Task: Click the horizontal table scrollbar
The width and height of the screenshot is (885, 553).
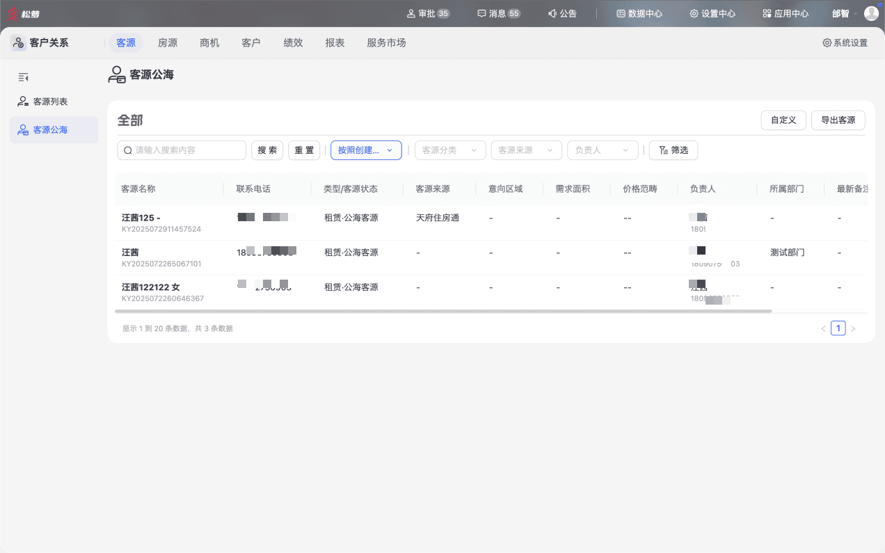Action: click(443, 311)
